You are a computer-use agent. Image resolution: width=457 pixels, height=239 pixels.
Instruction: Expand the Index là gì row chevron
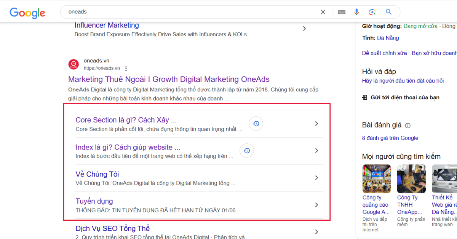(x=316, y=151)
